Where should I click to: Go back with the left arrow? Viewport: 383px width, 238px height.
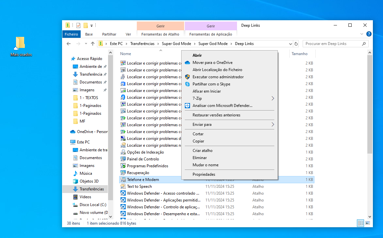click(69, 44)
